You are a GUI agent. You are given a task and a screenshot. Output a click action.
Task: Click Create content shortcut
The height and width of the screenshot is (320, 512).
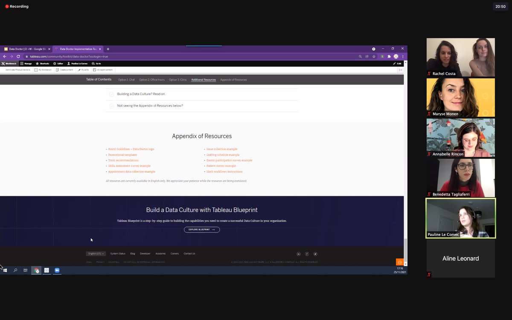point(64,70)
